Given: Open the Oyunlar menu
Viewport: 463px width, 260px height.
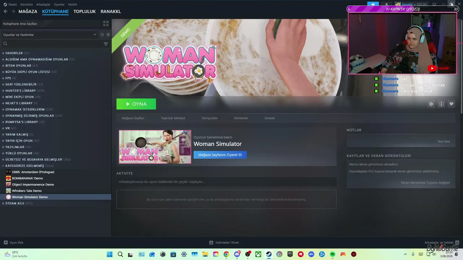Looking at the screenshot, I should pos(59,4).
